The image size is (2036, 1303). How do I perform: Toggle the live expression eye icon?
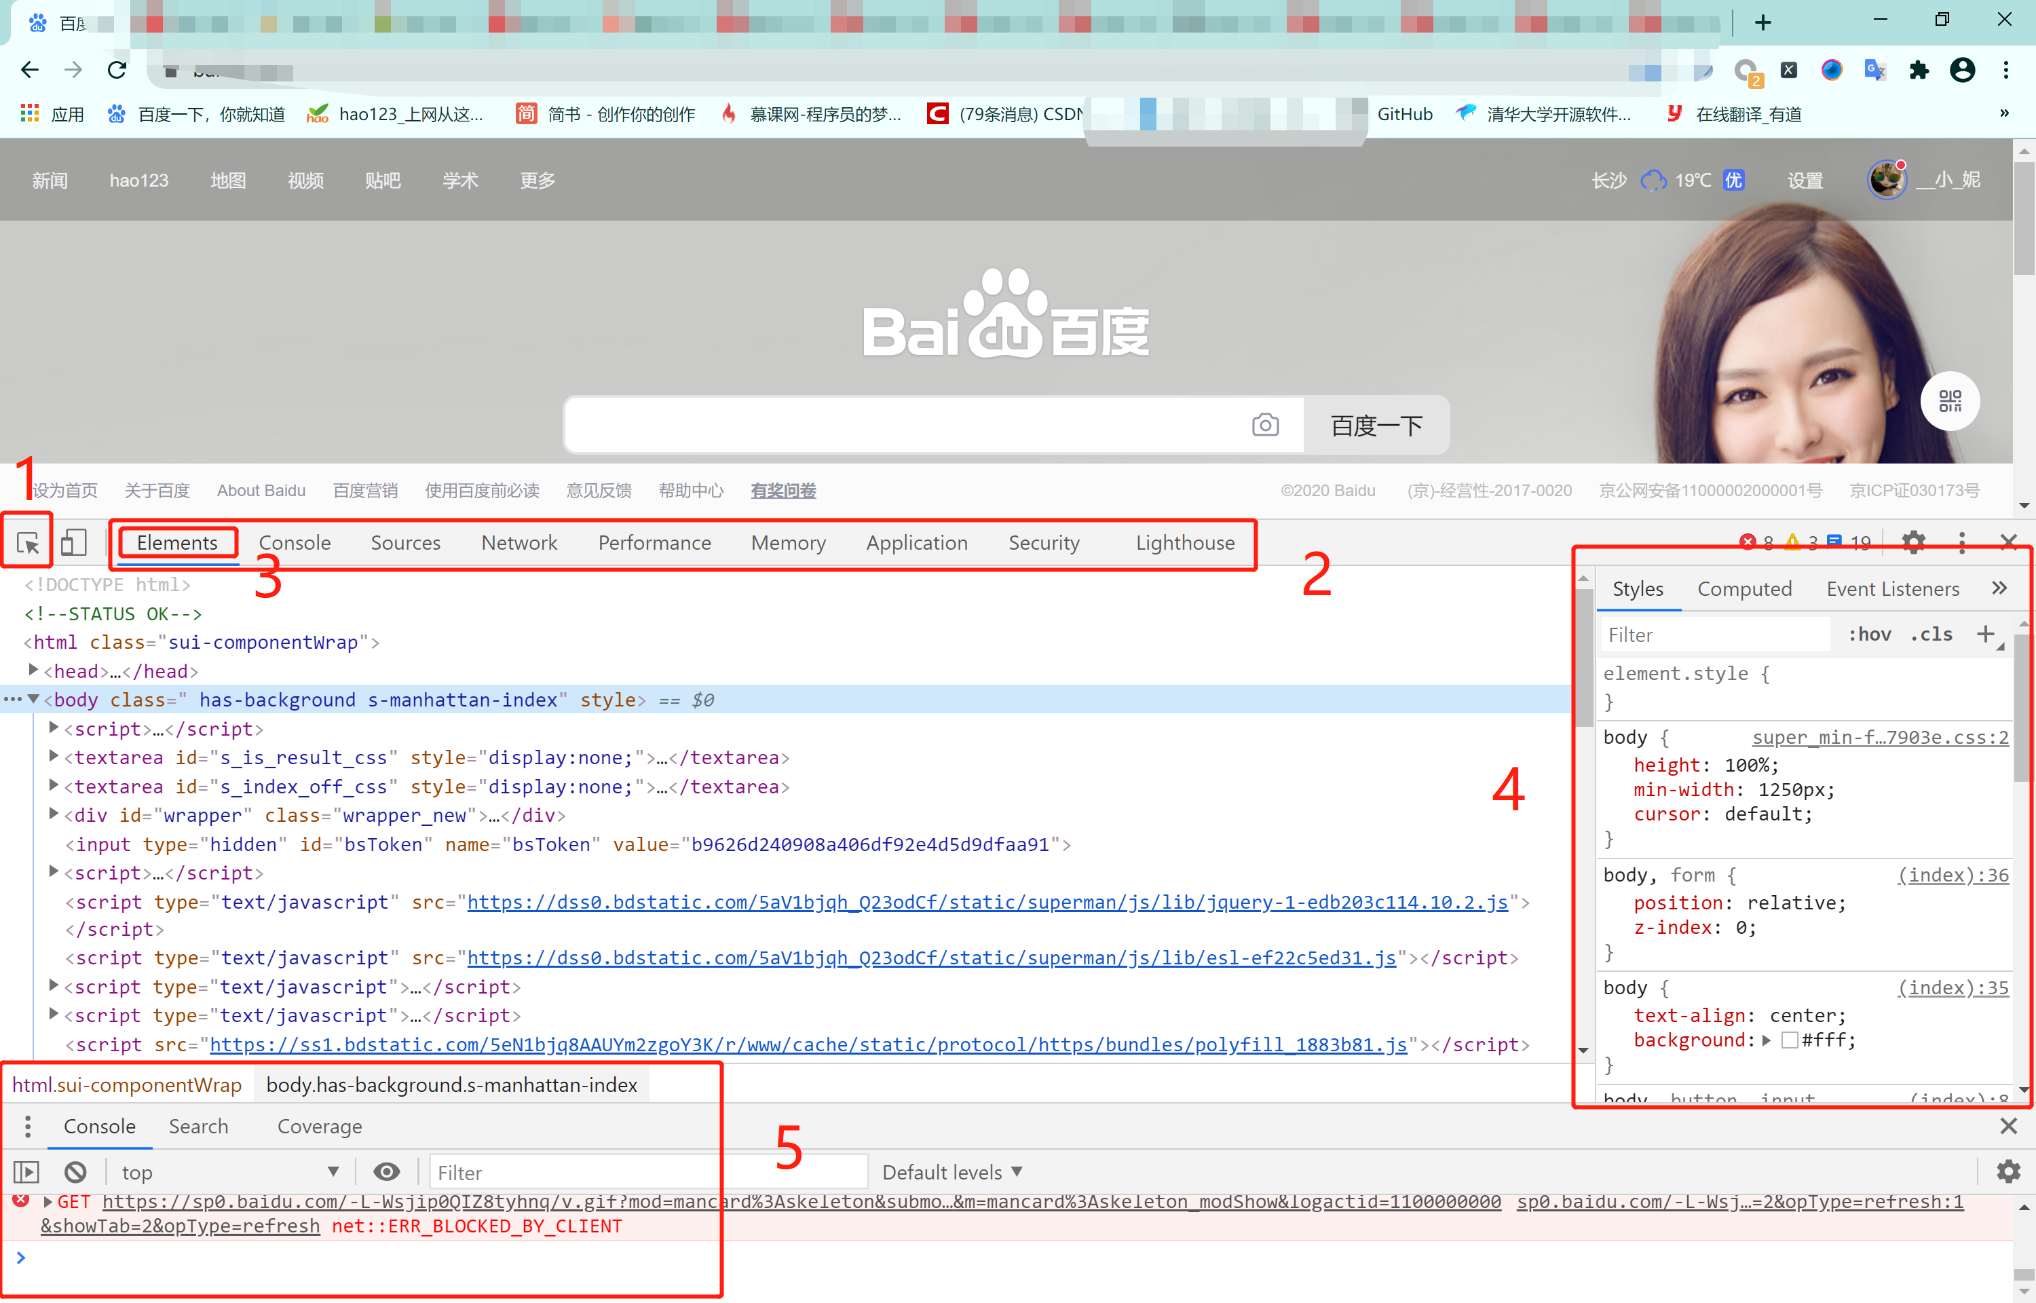(x=387, y=1172)
